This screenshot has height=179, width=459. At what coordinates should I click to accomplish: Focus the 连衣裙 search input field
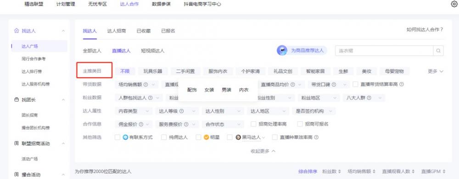click(384, 50)
